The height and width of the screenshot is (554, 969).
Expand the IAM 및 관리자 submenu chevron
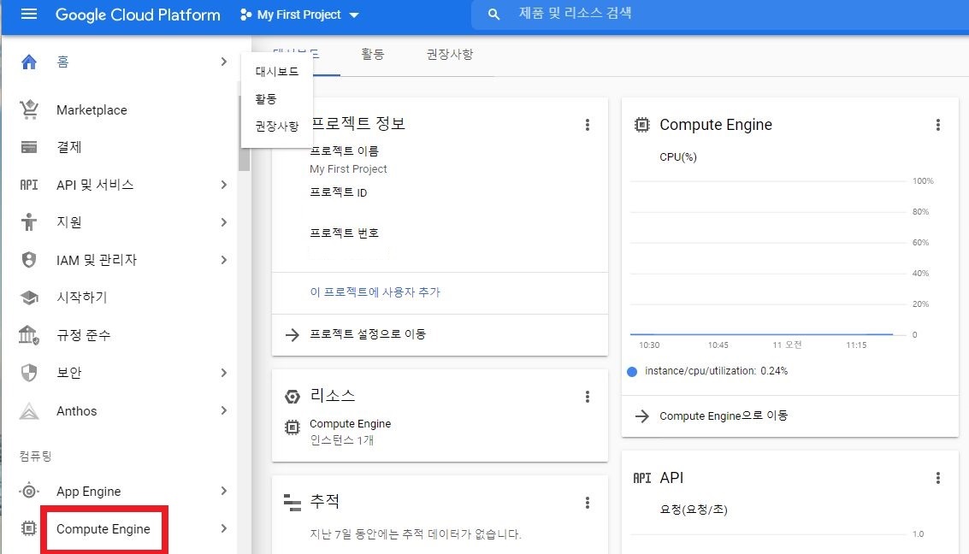[x=224, y=259]
